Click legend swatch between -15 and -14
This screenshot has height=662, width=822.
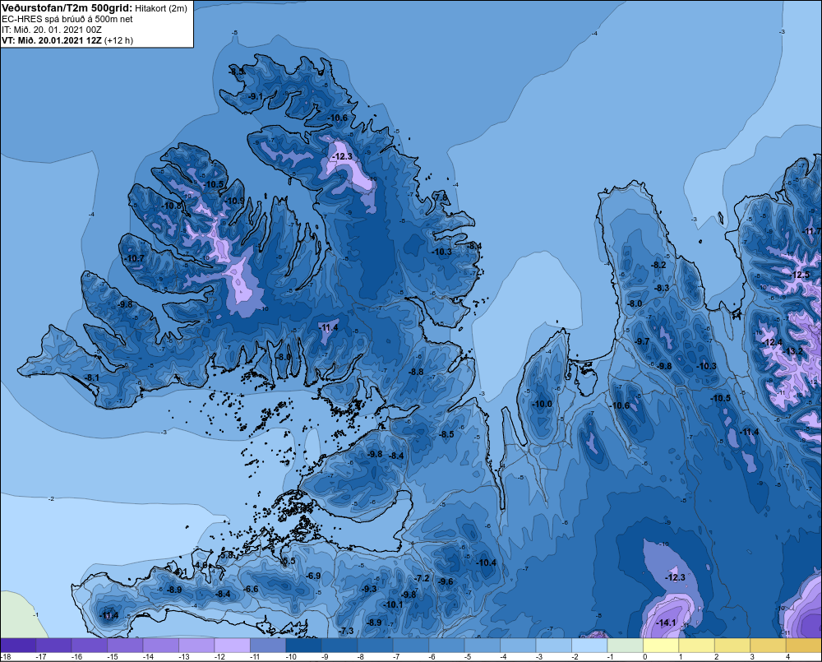pyautogui.click(x=125, y=646)
